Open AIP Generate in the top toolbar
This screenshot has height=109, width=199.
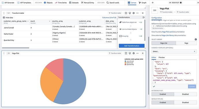point(8,3)
